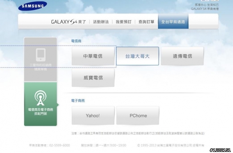
Task: Choose the 中華電信 carrier button
Action: point(93,56)
